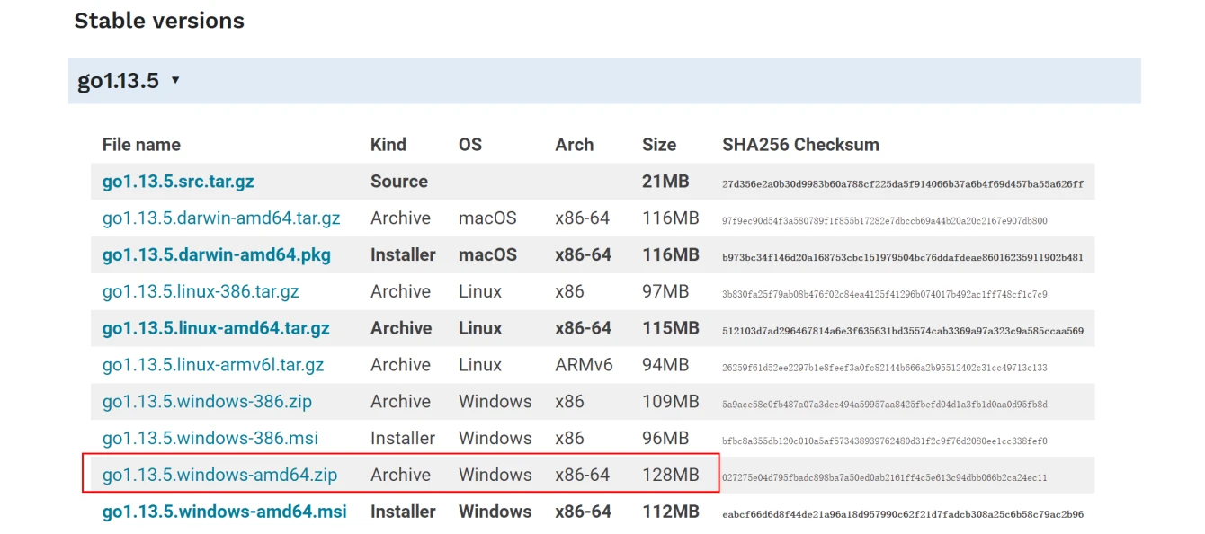This screenshot has height=534, width=1205.
Task: Click the Stable versions heading
Action: pos(159,21)
